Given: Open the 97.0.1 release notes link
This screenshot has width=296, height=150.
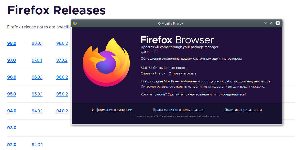Looking at the screenshot, I should pyautogui.click(x=37, y=60).
